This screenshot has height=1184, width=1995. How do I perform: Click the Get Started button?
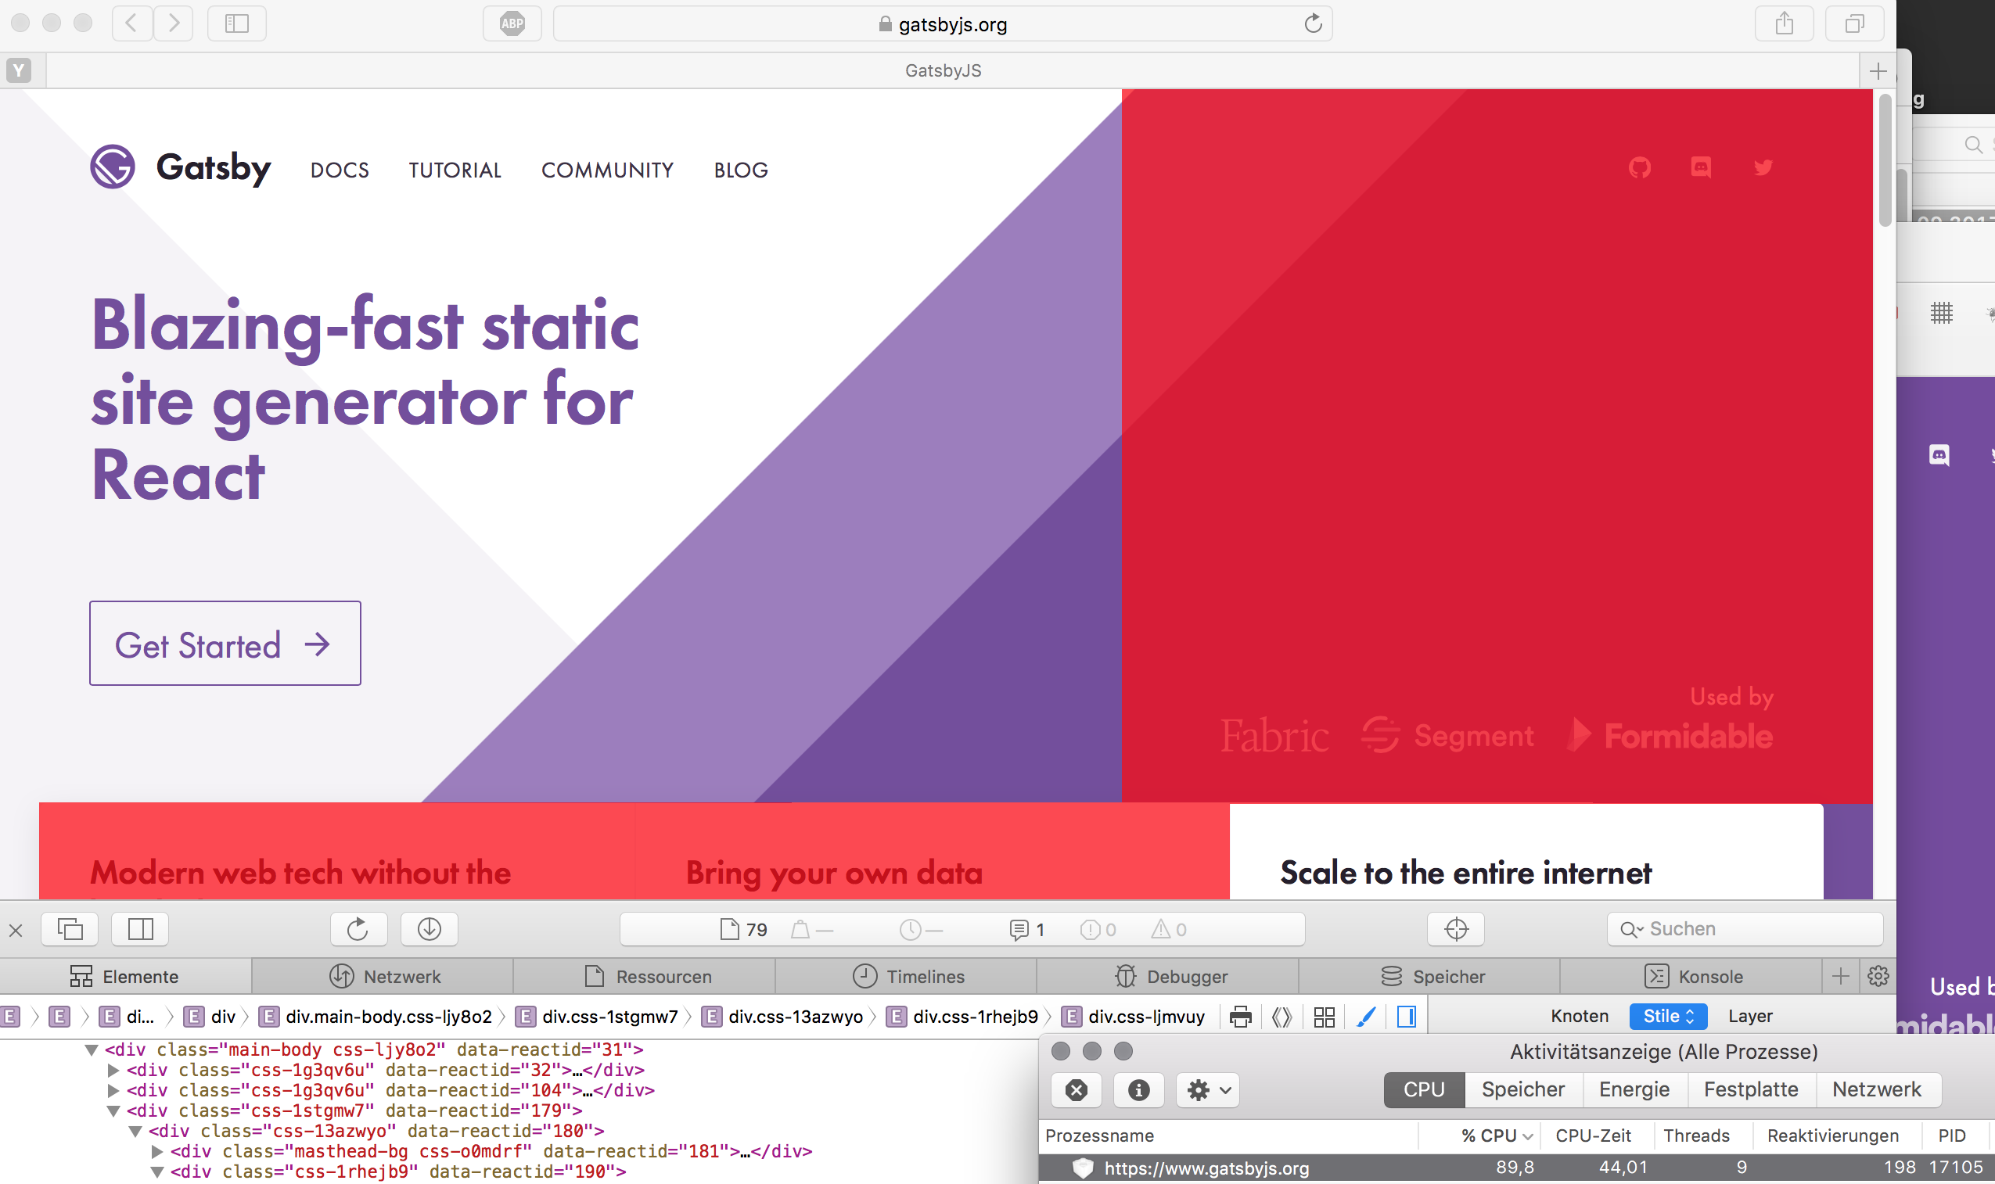pos(225,644)
